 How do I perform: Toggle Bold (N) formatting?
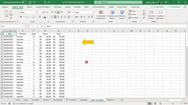point(21,17)
